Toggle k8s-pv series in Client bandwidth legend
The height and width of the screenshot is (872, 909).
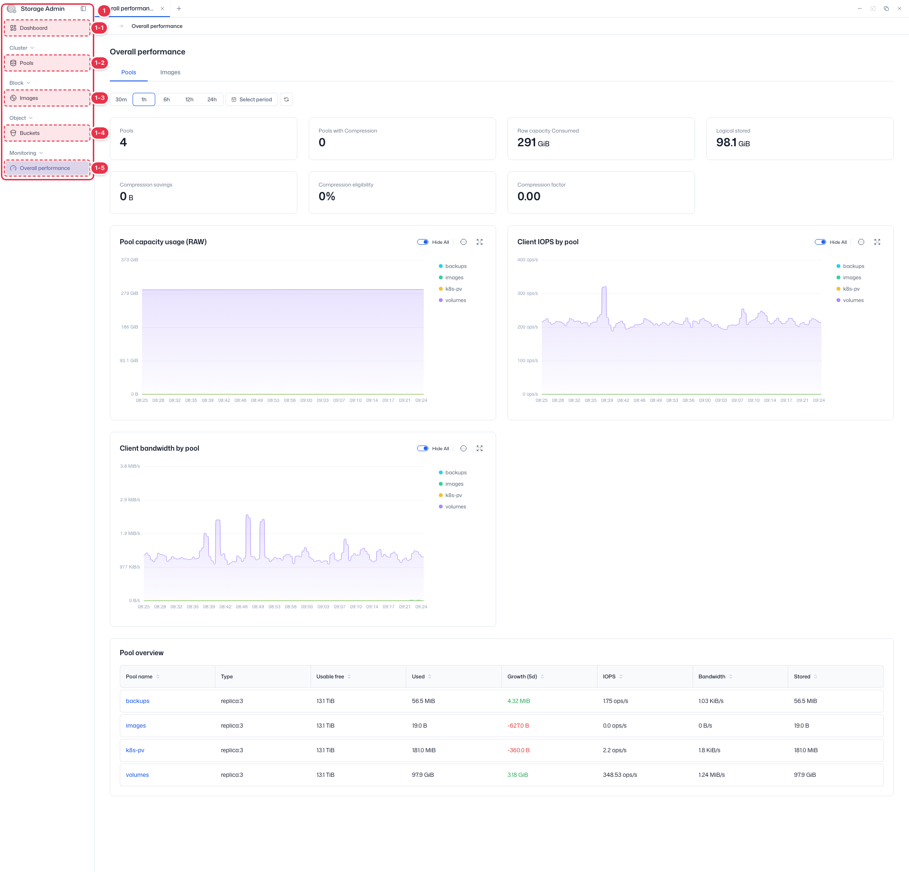[x=450, y=495]
